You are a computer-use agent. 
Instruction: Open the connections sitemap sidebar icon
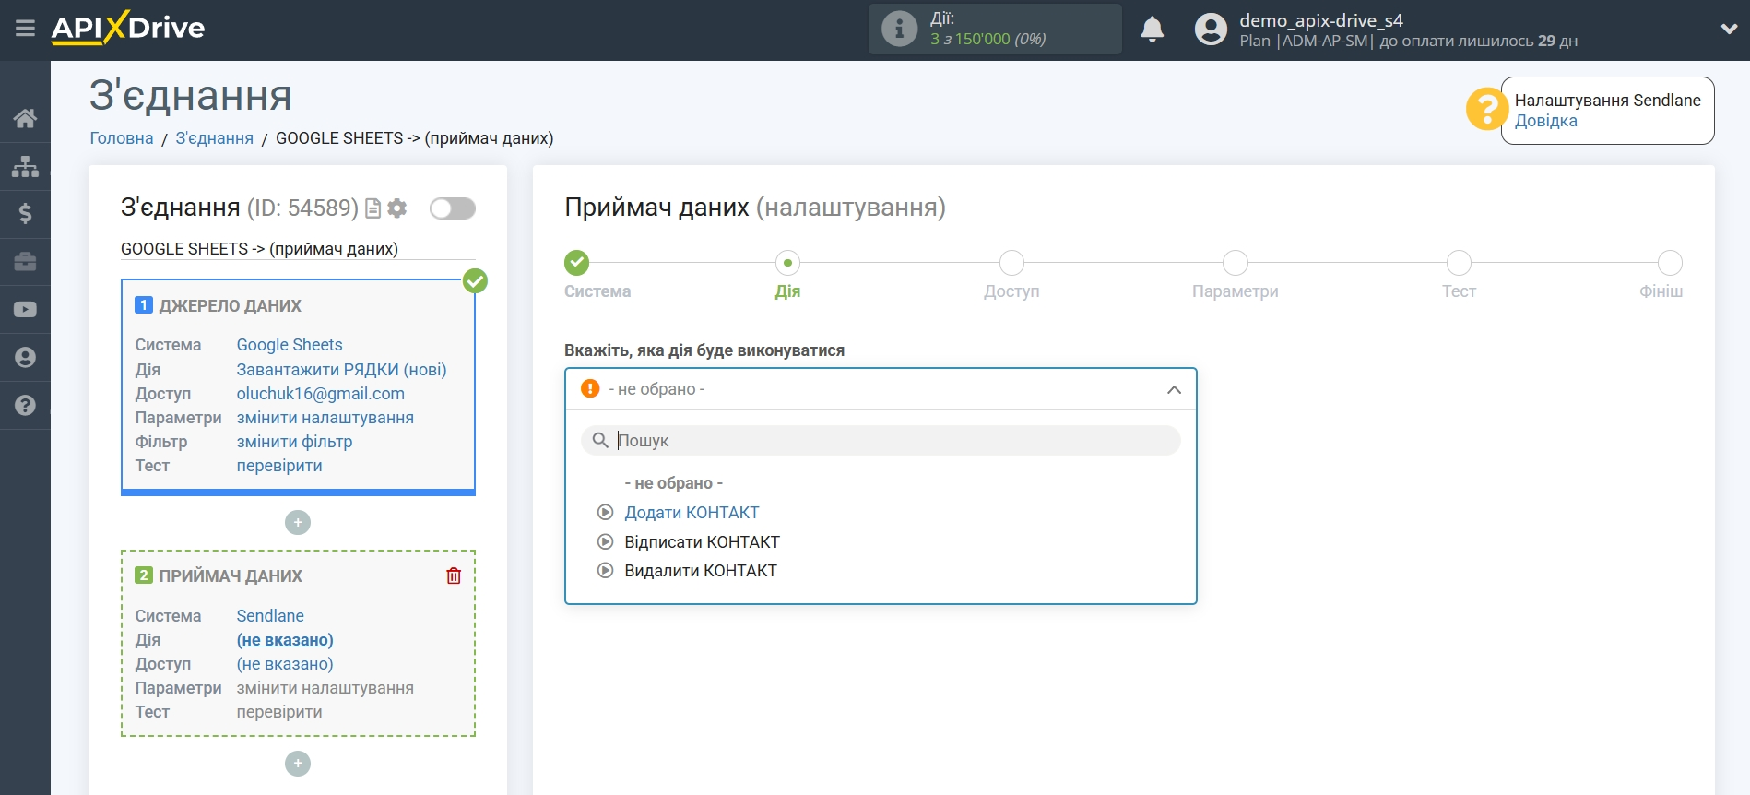(x=25, y=166)
